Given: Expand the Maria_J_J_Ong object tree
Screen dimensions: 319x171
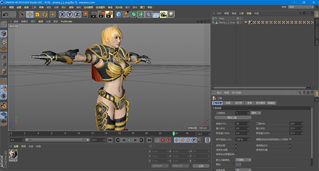Looking at the screenshot, I should 213,23.
